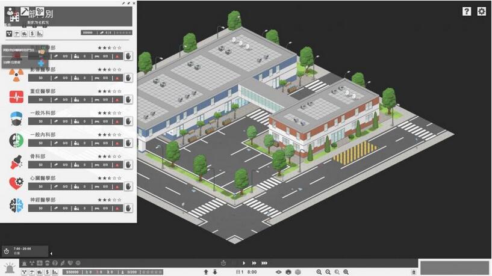Click the Radiology department radiation icon

pyautogui.click(x=16, y=75)
